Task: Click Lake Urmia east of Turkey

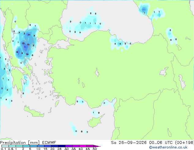Action: [x=182, y=82]
